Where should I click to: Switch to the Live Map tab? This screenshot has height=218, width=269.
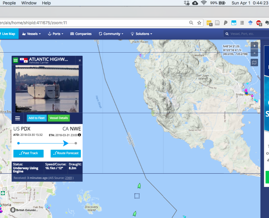[x=9, y=34]
